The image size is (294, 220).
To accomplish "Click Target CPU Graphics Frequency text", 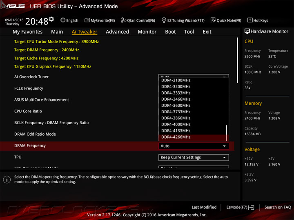I will pyautogui.click(x=53, y=66).
